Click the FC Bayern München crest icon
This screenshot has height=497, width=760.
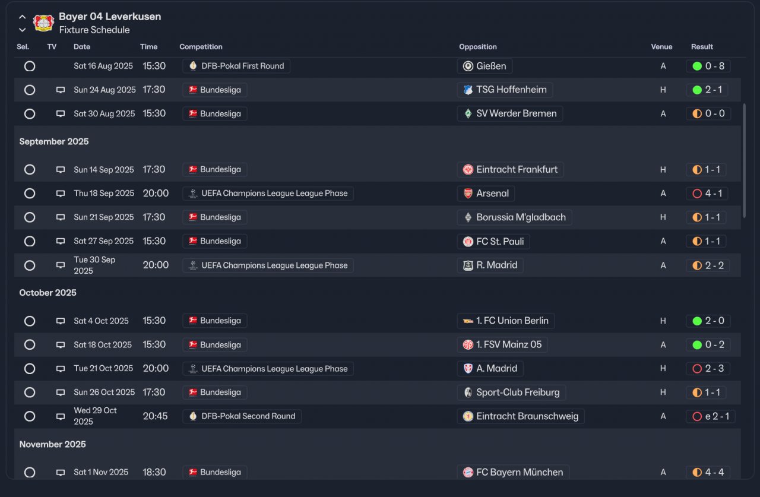pos(468,473)
